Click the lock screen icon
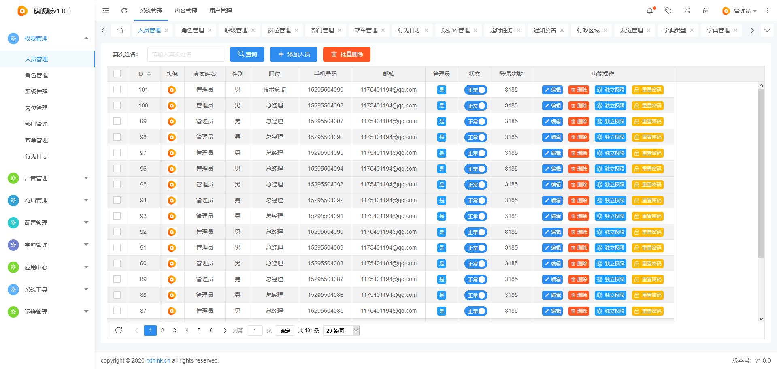Viewport: 777px width, 369px height. 706,11
